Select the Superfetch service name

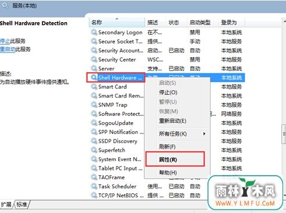pos(112,150)
